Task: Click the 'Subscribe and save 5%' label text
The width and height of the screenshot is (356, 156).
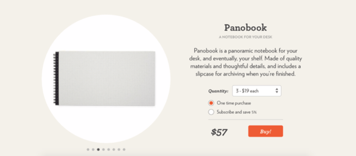Action: tap(237, 112)
